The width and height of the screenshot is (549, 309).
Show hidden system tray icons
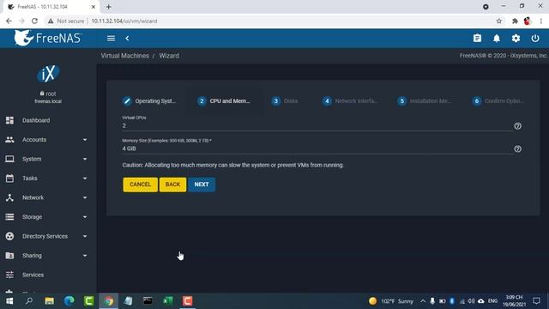pos(423,301)
